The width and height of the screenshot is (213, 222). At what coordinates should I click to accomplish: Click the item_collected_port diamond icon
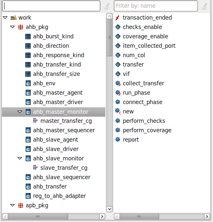(x=118, y=46)
